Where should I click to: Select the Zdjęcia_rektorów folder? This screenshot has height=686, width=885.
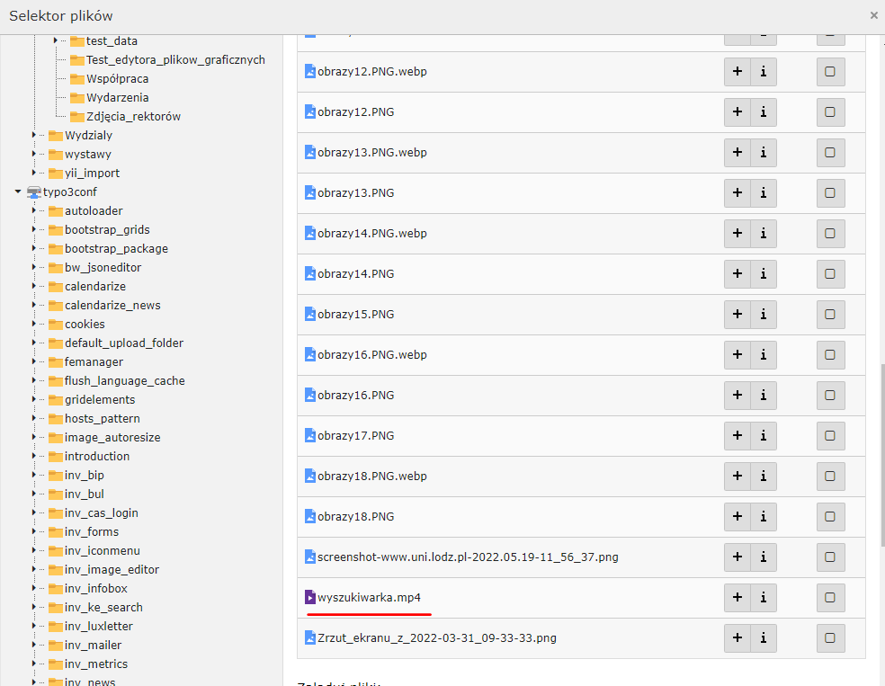134,117
